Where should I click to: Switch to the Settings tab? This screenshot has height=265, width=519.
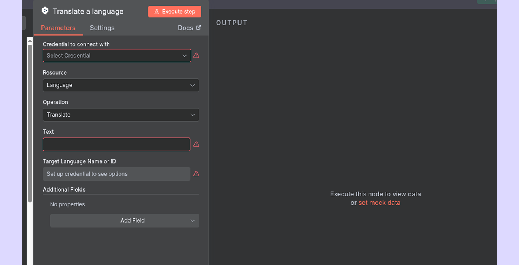[x=102, y=28]
